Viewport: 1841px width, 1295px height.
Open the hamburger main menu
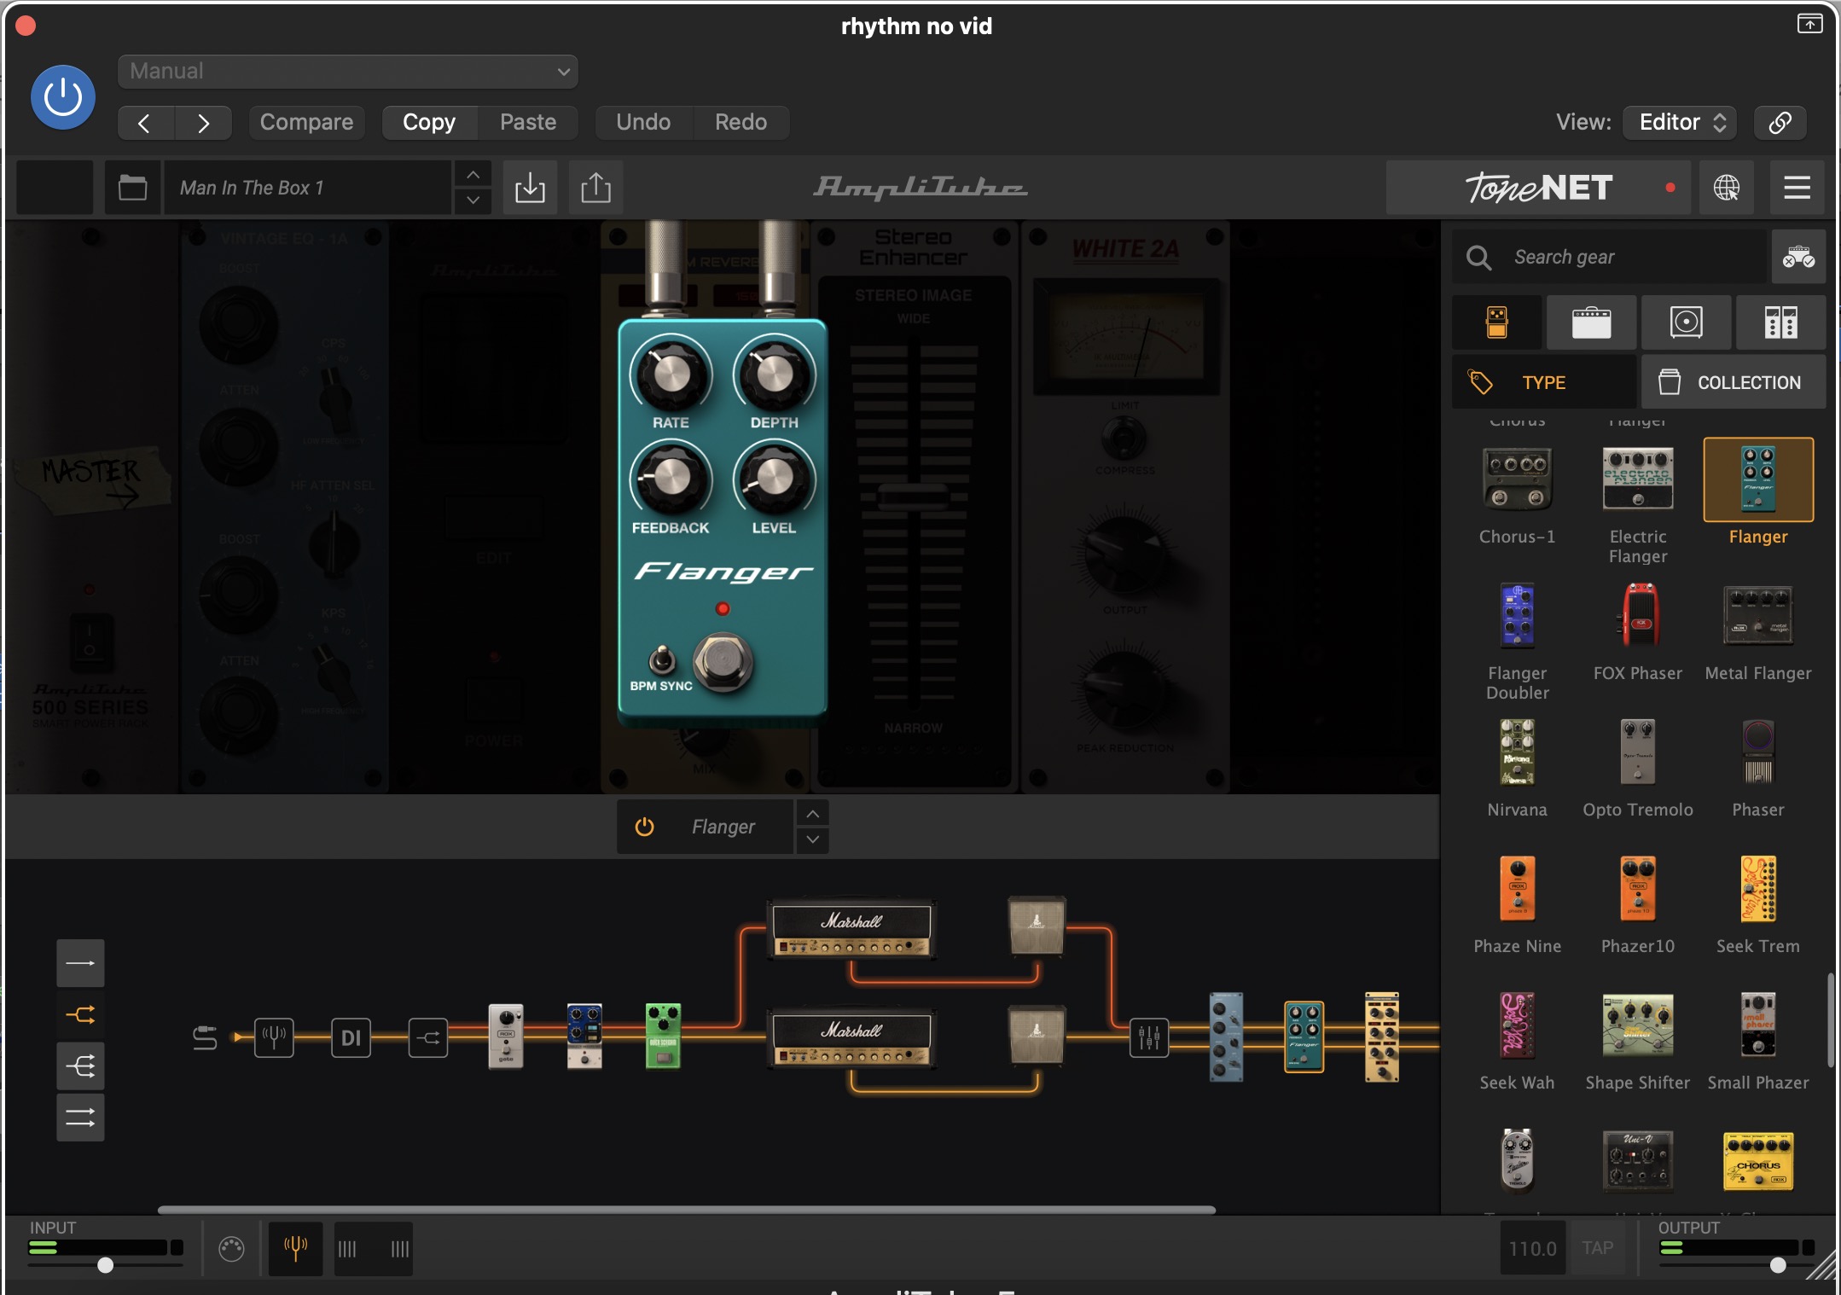[x=1797, y=188]
